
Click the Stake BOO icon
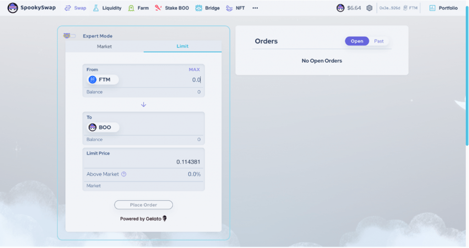click(x=158, y=8)
